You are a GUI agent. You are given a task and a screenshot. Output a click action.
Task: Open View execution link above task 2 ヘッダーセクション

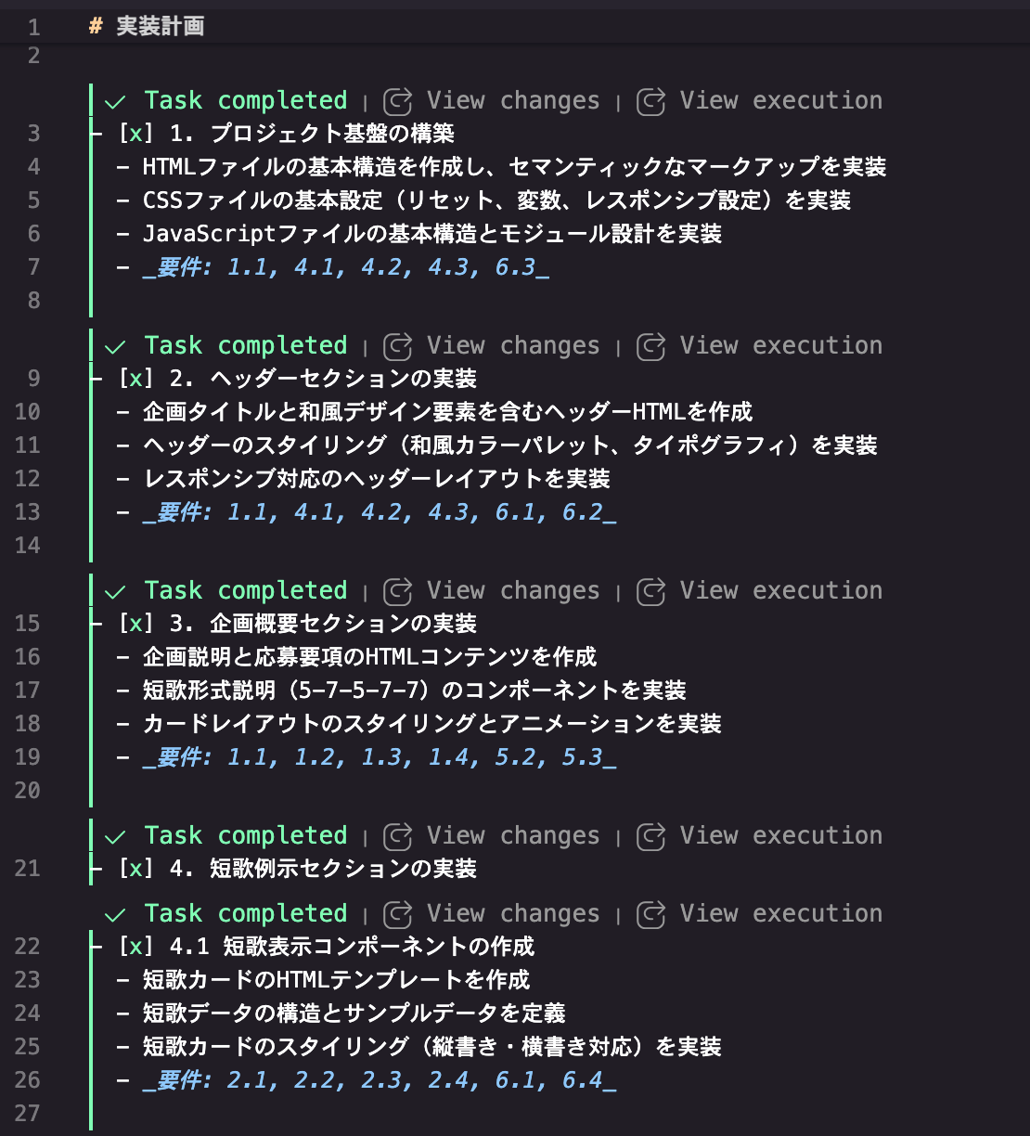coord(781,346)
